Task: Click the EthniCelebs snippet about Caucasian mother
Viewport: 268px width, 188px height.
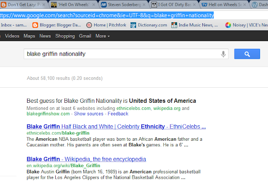Action: [x=114, y=142]
